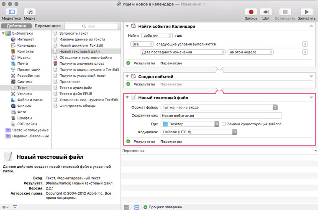Click the Остановить stop button
The image size is (318, 210).
click(285, 12)
